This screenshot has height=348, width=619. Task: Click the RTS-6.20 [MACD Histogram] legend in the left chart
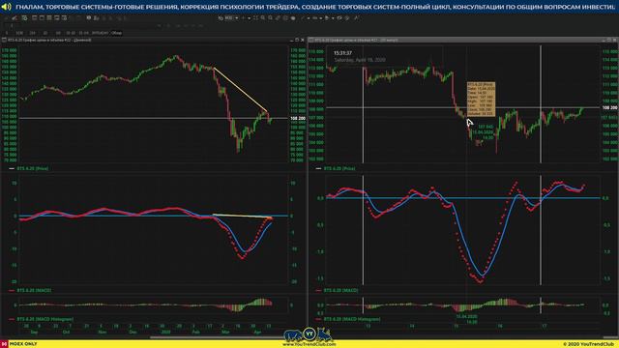(45, 319)
